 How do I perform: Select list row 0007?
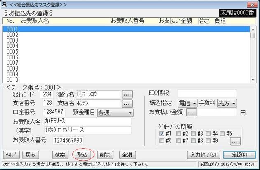point(126,63)
